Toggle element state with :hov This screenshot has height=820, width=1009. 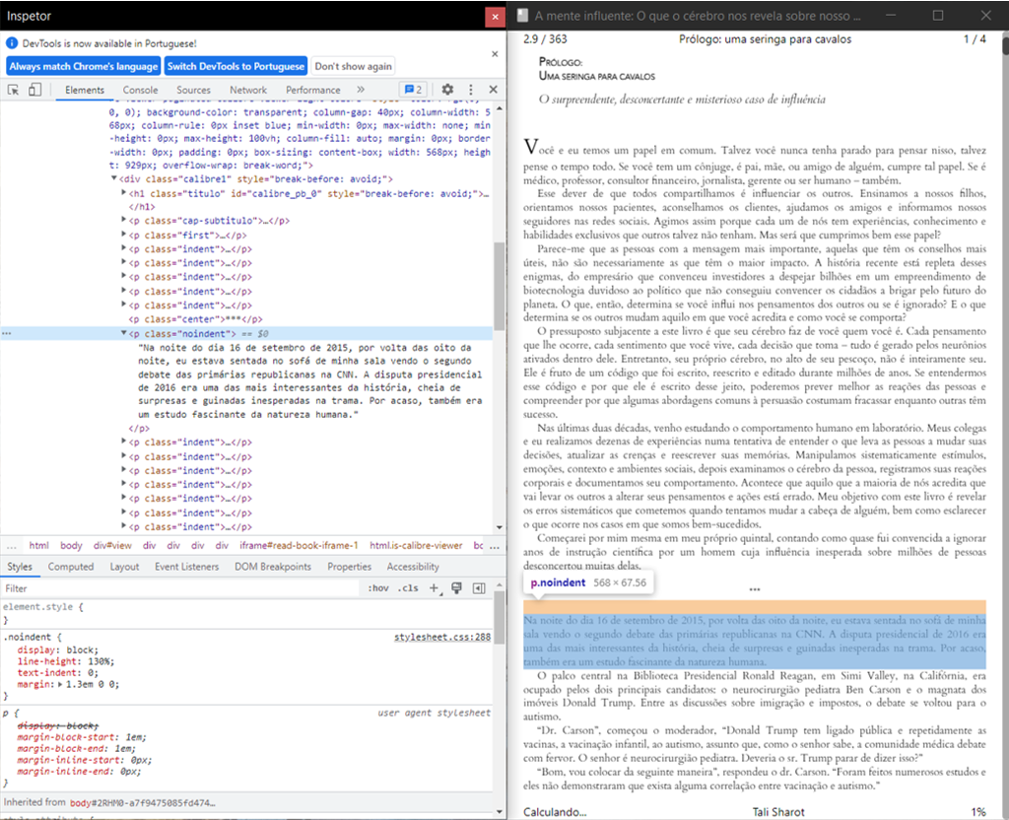coord(377,588)
